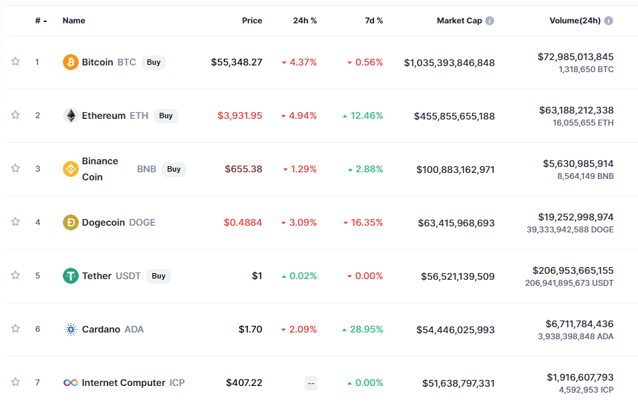Click the Ethereum logo icon
Image resolution: width=638 pixels, height=404 pixels.
coord(70,116)
